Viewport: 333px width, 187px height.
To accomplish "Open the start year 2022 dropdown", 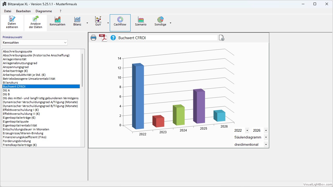I will click(247, 130).
